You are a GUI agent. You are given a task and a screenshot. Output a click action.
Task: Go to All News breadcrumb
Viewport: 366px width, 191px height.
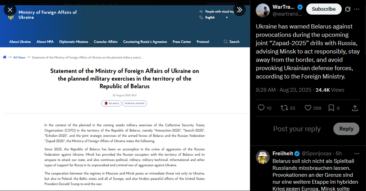19,57
